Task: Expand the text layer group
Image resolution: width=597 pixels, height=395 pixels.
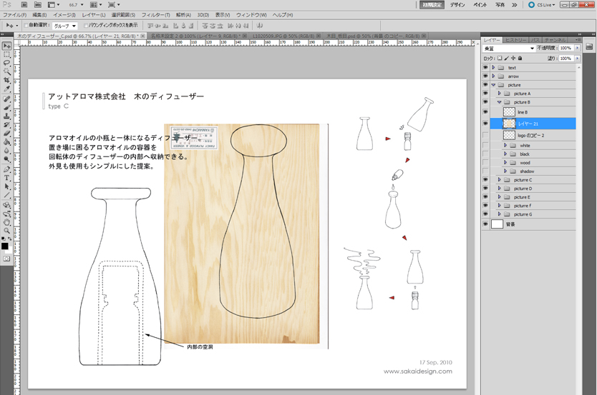Action: 493,68
